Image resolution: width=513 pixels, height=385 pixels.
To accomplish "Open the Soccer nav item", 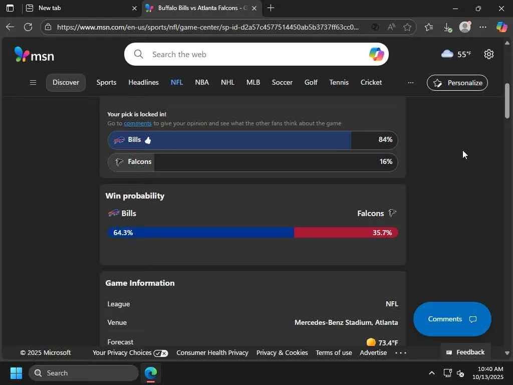I will pos(282,83).
